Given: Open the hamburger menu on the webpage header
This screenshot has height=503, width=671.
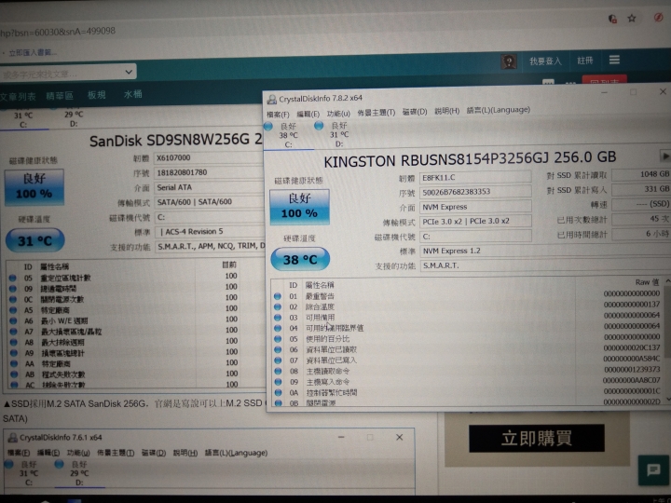Looking at the screenshot, I should tap(614, 60).
